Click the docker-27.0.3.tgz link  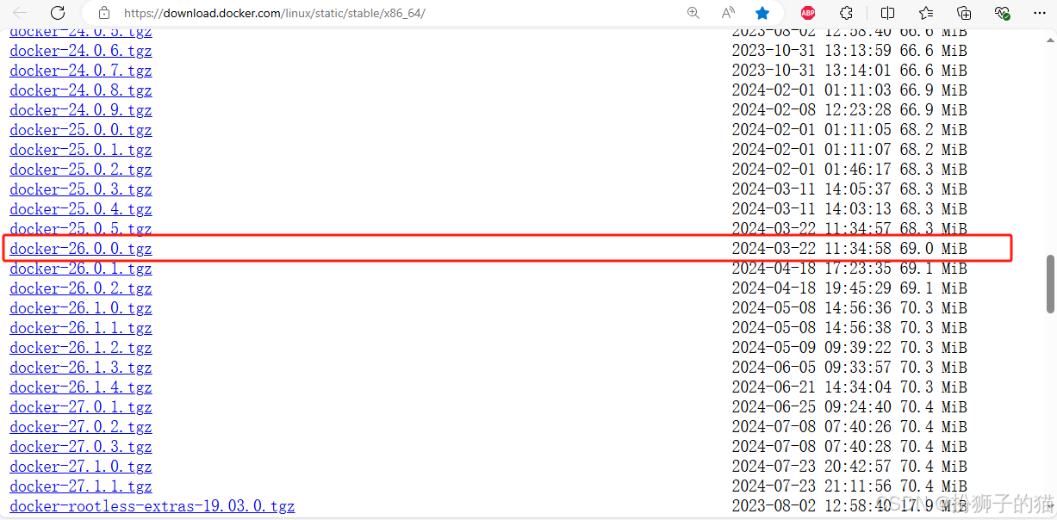tap(81, 447)
